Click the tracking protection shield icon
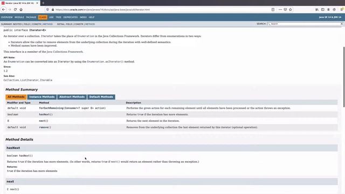Screen dimensions: 345x194 (x=47, y=10)
